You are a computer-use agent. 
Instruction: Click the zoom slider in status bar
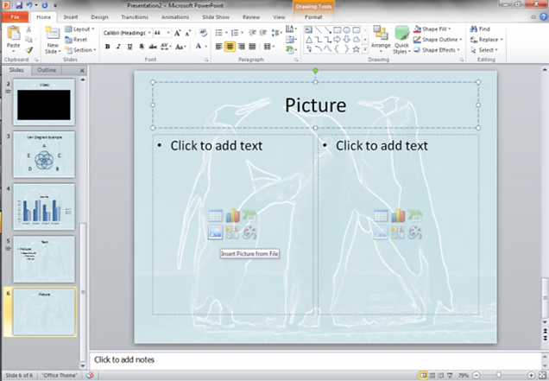pyautogui.click(x=498, y=376)
